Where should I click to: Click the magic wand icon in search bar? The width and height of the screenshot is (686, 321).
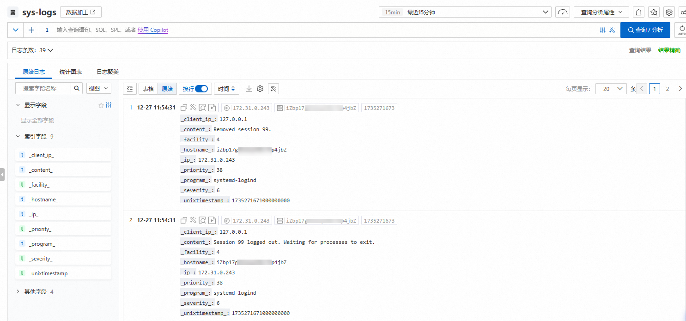click(x=612, y=30)
